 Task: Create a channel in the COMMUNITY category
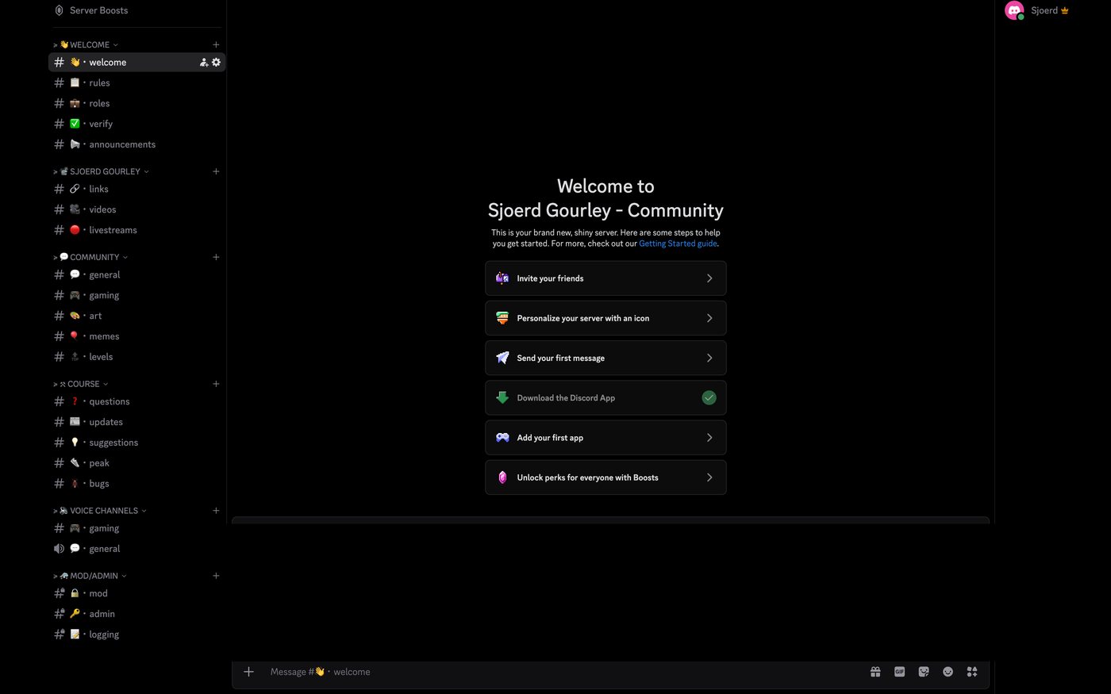(x=216, y=257)
